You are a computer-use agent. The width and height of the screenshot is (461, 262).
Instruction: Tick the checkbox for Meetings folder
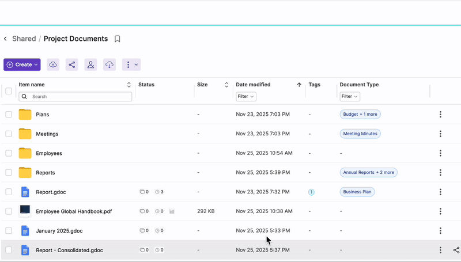click(x=9, y=134)
